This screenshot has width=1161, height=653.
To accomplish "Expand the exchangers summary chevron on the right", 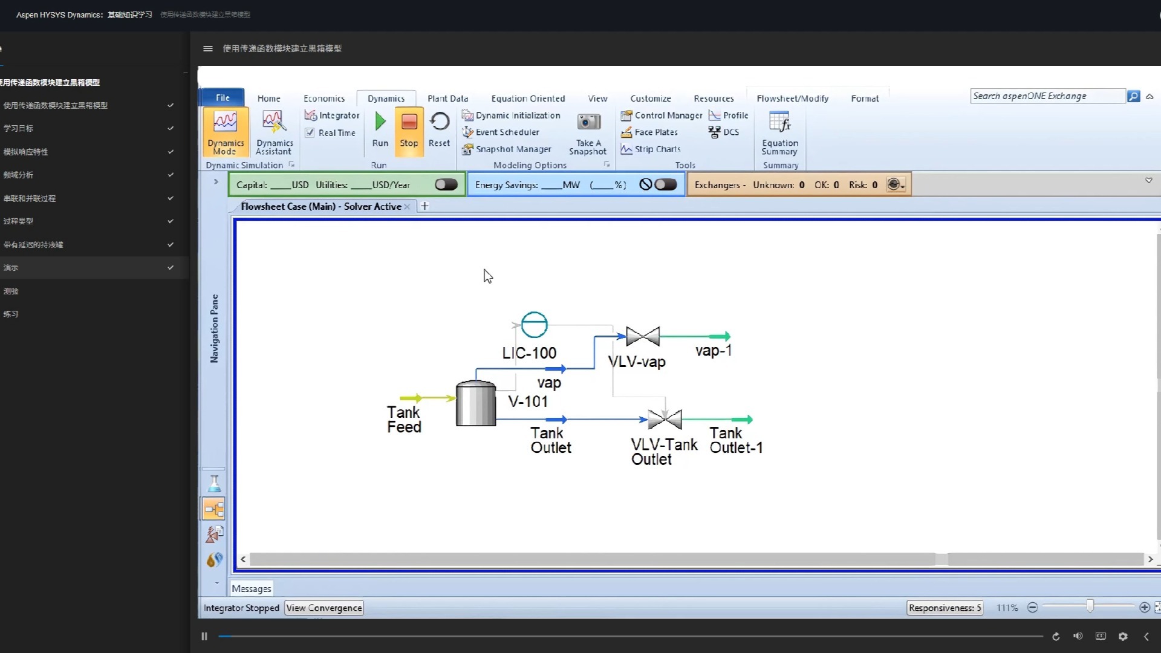I will [x=1148, y=180].
